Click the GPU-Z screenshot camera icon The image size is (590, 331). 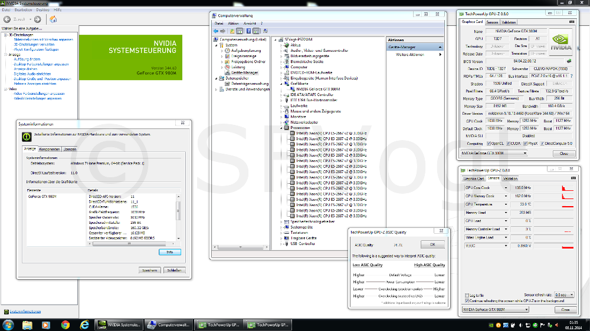[572, 22]
